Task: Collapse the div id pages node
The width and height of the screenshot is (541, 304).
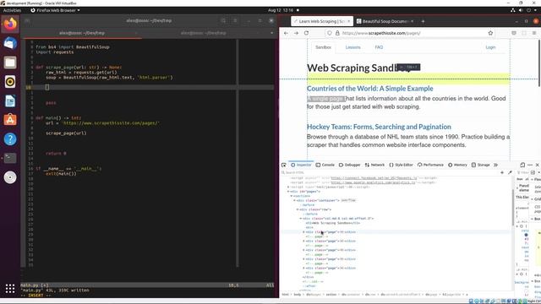Action: [x=288, y=192]
